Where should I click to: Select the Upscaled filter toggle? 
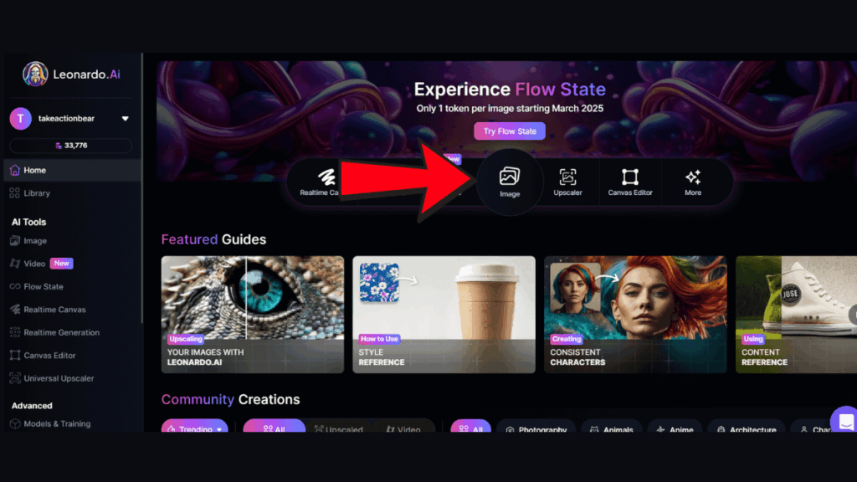(x=339, y=428)
